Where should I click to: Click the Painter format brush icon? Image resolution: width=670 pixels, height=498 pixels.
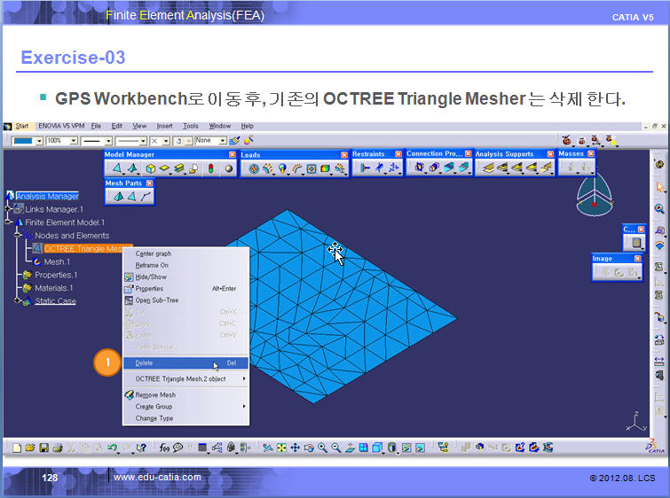click(233, 140)
